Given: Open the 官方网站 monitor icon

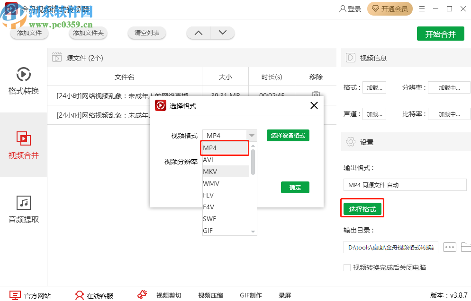Looking at the screenshot, I should (15, 295).
